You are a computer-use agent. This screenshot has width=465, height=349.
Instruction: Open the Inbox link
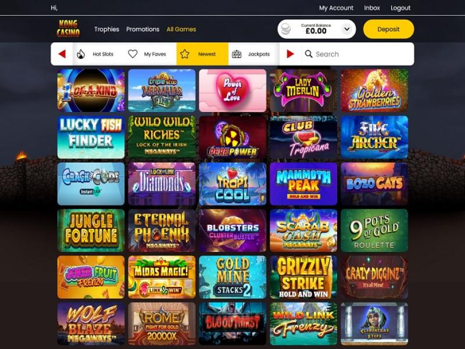point(372,8)
